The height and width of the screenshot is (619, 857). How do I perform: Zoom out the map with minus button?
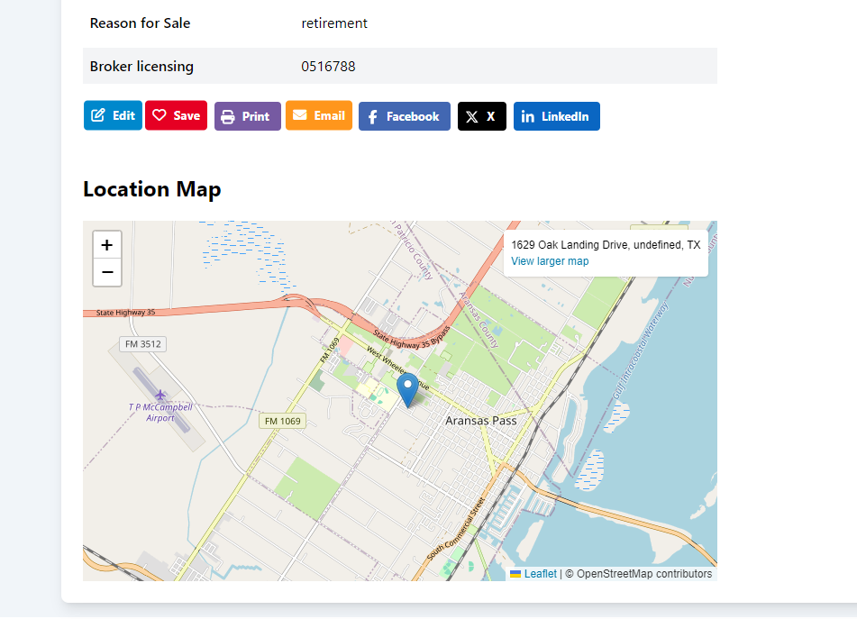pyautogui.click(x=107, y=272)
